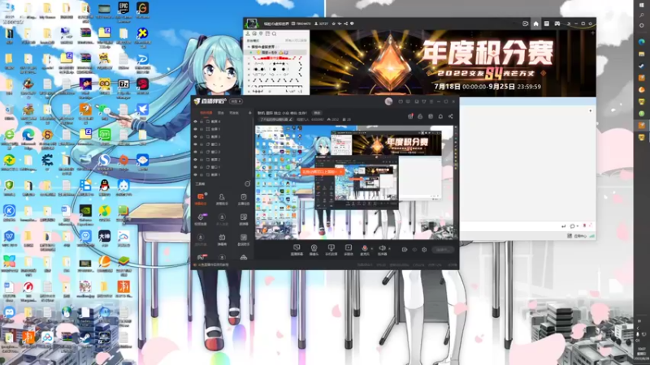Screen dimensions: 650x365
Task: Collapse the top channel tree node in YY
Action: pos(249,47)
